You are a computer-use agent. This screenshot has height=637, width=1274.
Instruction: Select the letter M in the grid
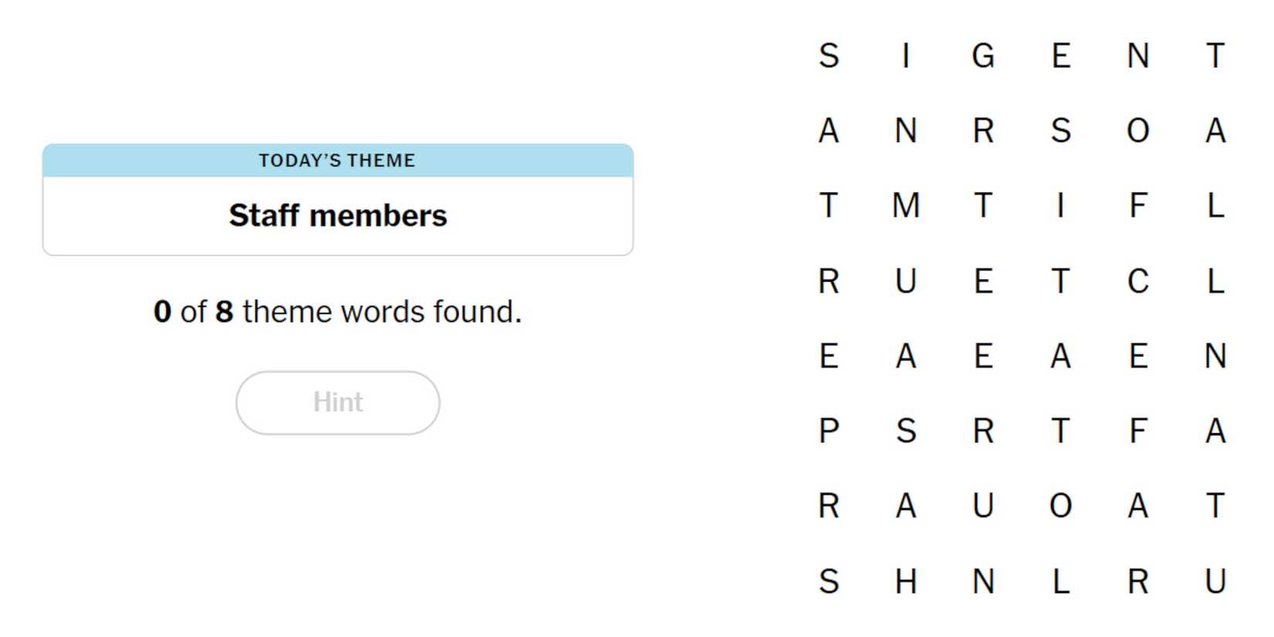(906, 206)
